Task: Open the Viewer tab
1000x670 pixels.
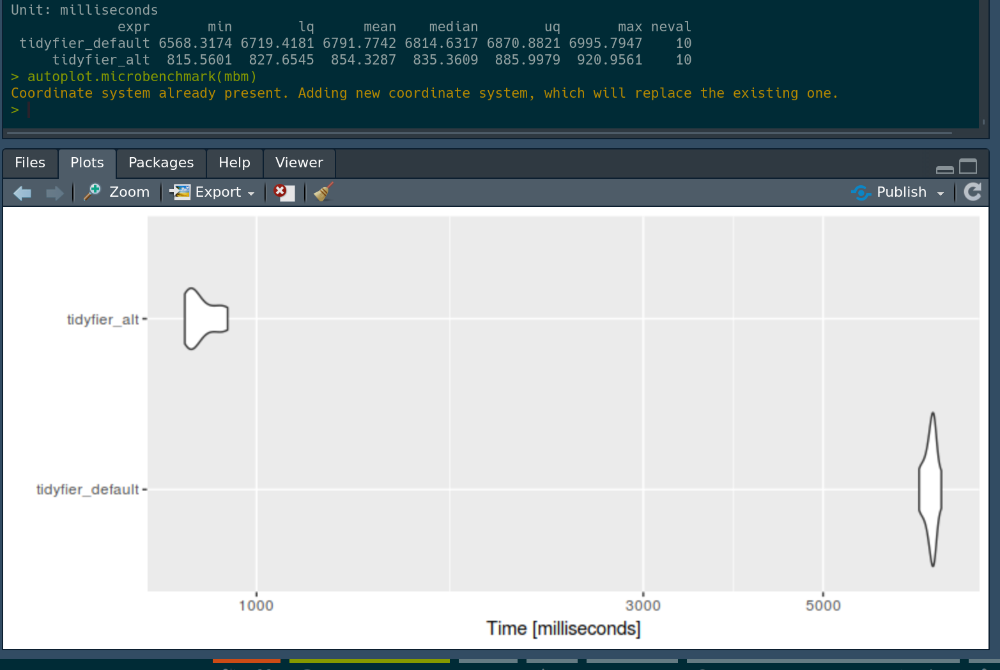Action: (x=298, y=163)
